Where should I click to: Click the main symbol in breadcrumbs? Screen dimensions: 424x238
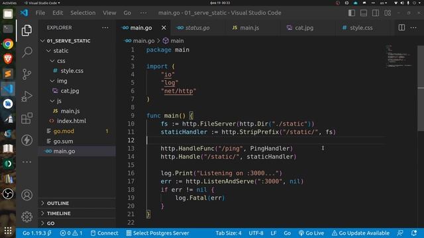pyautogui.click(x=173, y=41)
